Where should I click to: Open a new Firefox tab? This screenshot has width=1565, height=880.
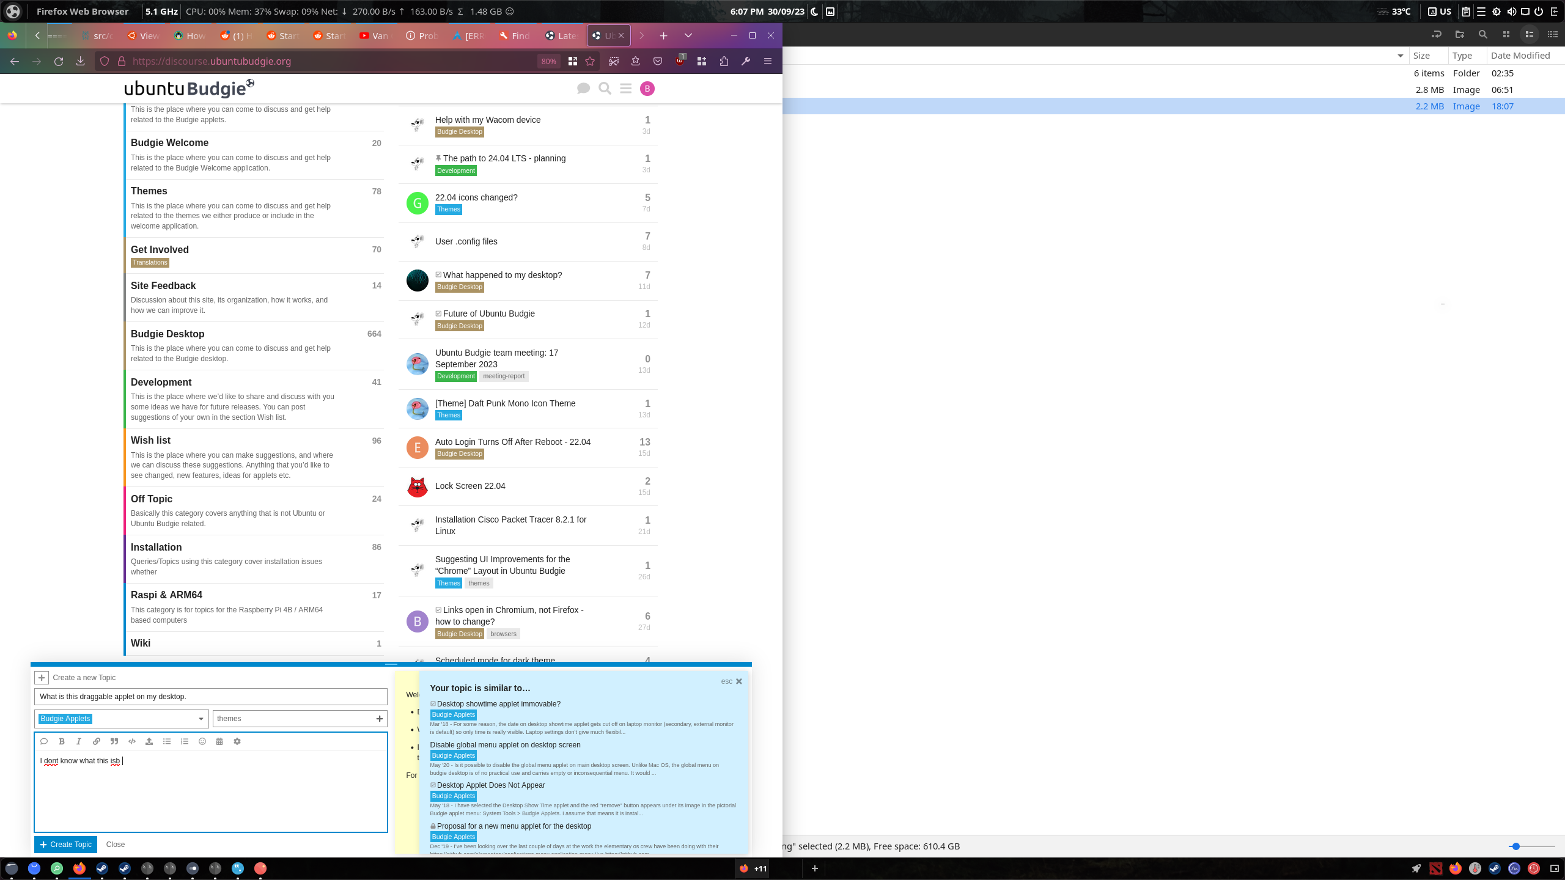(663, 35)
